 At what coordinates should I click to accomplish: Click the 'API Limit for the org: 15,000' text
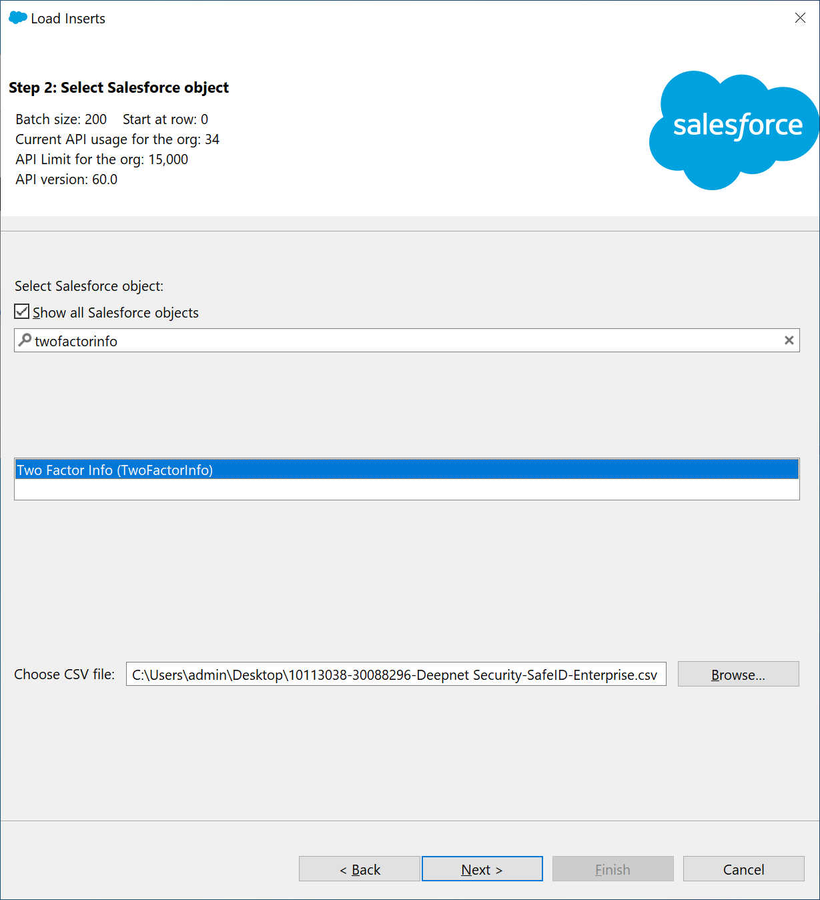tap(102, 159)
